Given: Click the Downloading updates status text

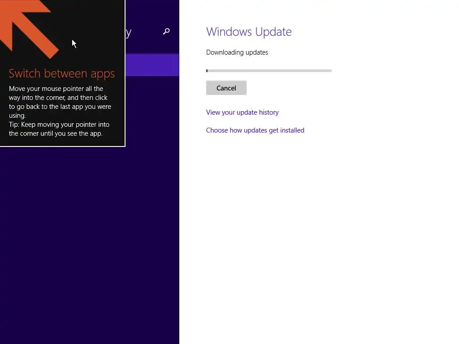Looking at the screenshot, I should point(237,52).
